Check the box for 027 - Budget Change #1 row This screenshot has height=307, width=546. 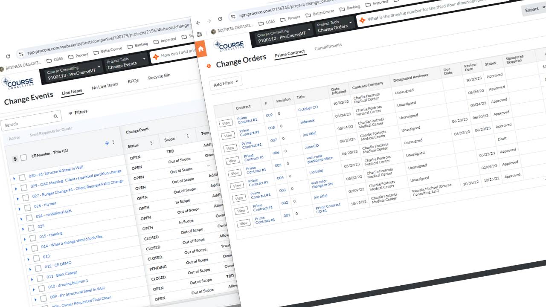[x=26, y=198]
